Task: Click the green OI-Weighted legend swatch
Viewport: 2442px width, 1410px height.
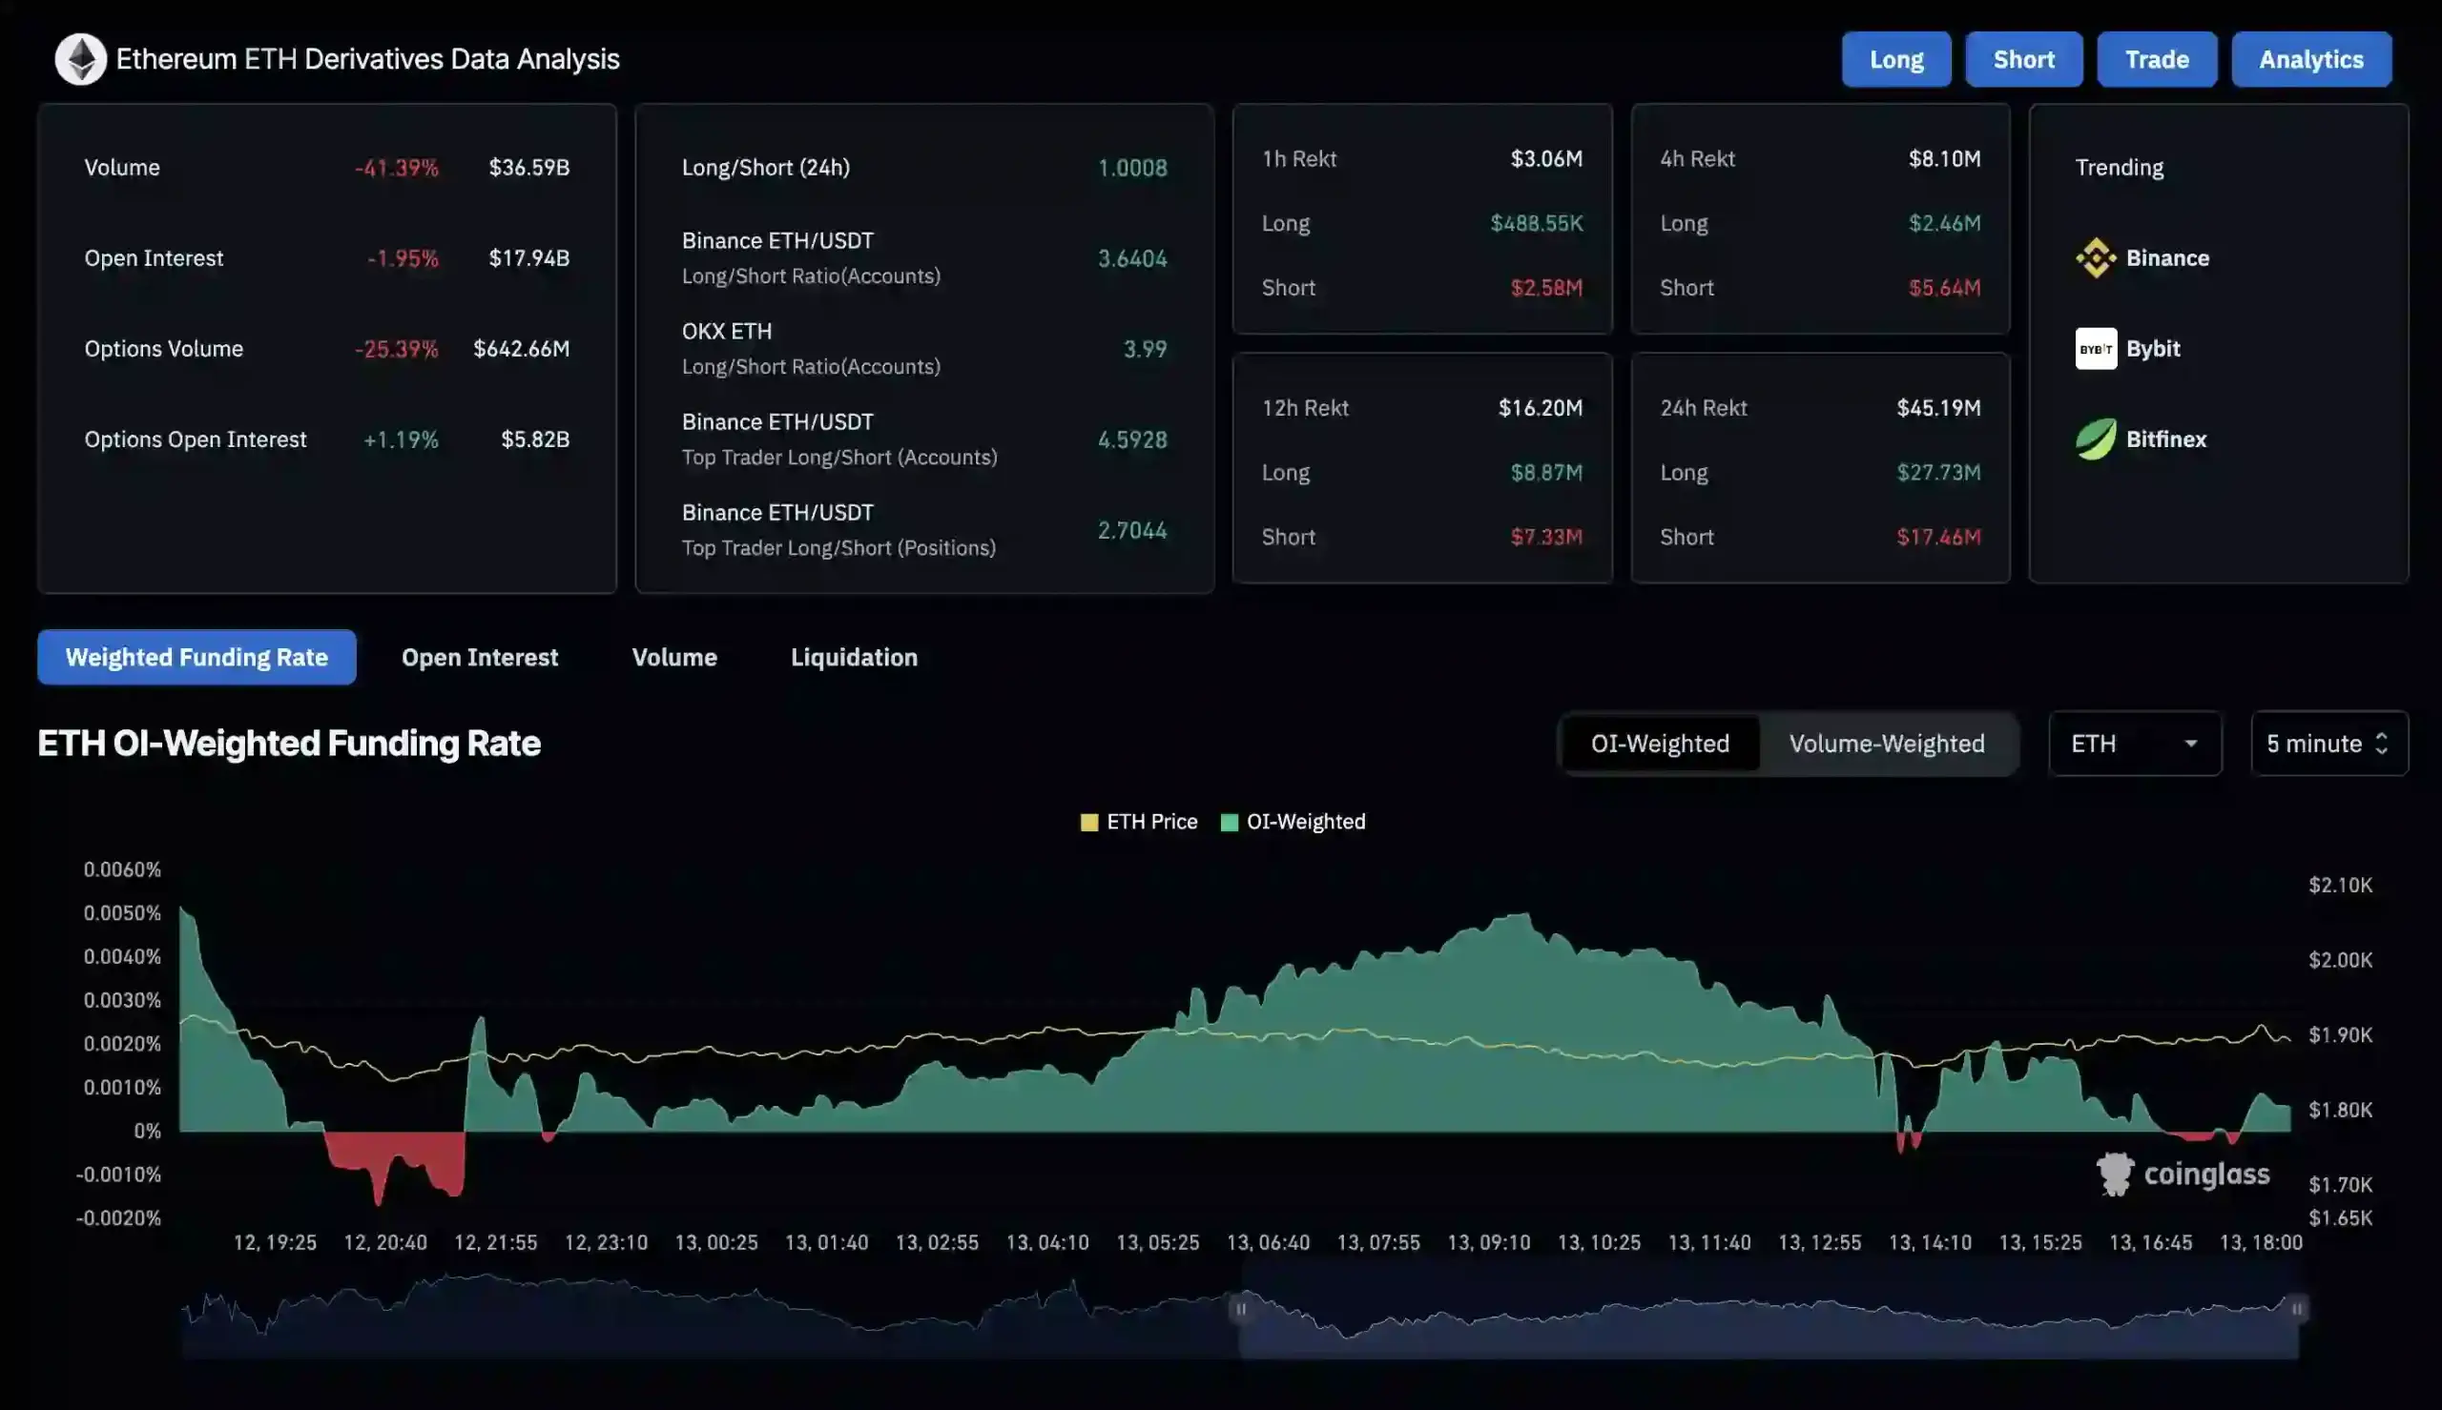Action: coord(1230,821)
